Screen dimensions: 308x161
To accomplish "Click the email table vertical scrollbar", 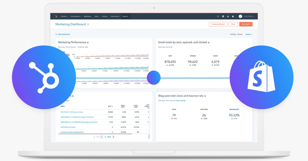I will [x=149, y=137].
